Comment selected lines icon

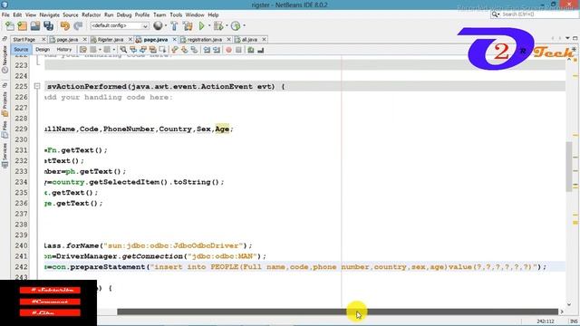click(x=251, y=50)
